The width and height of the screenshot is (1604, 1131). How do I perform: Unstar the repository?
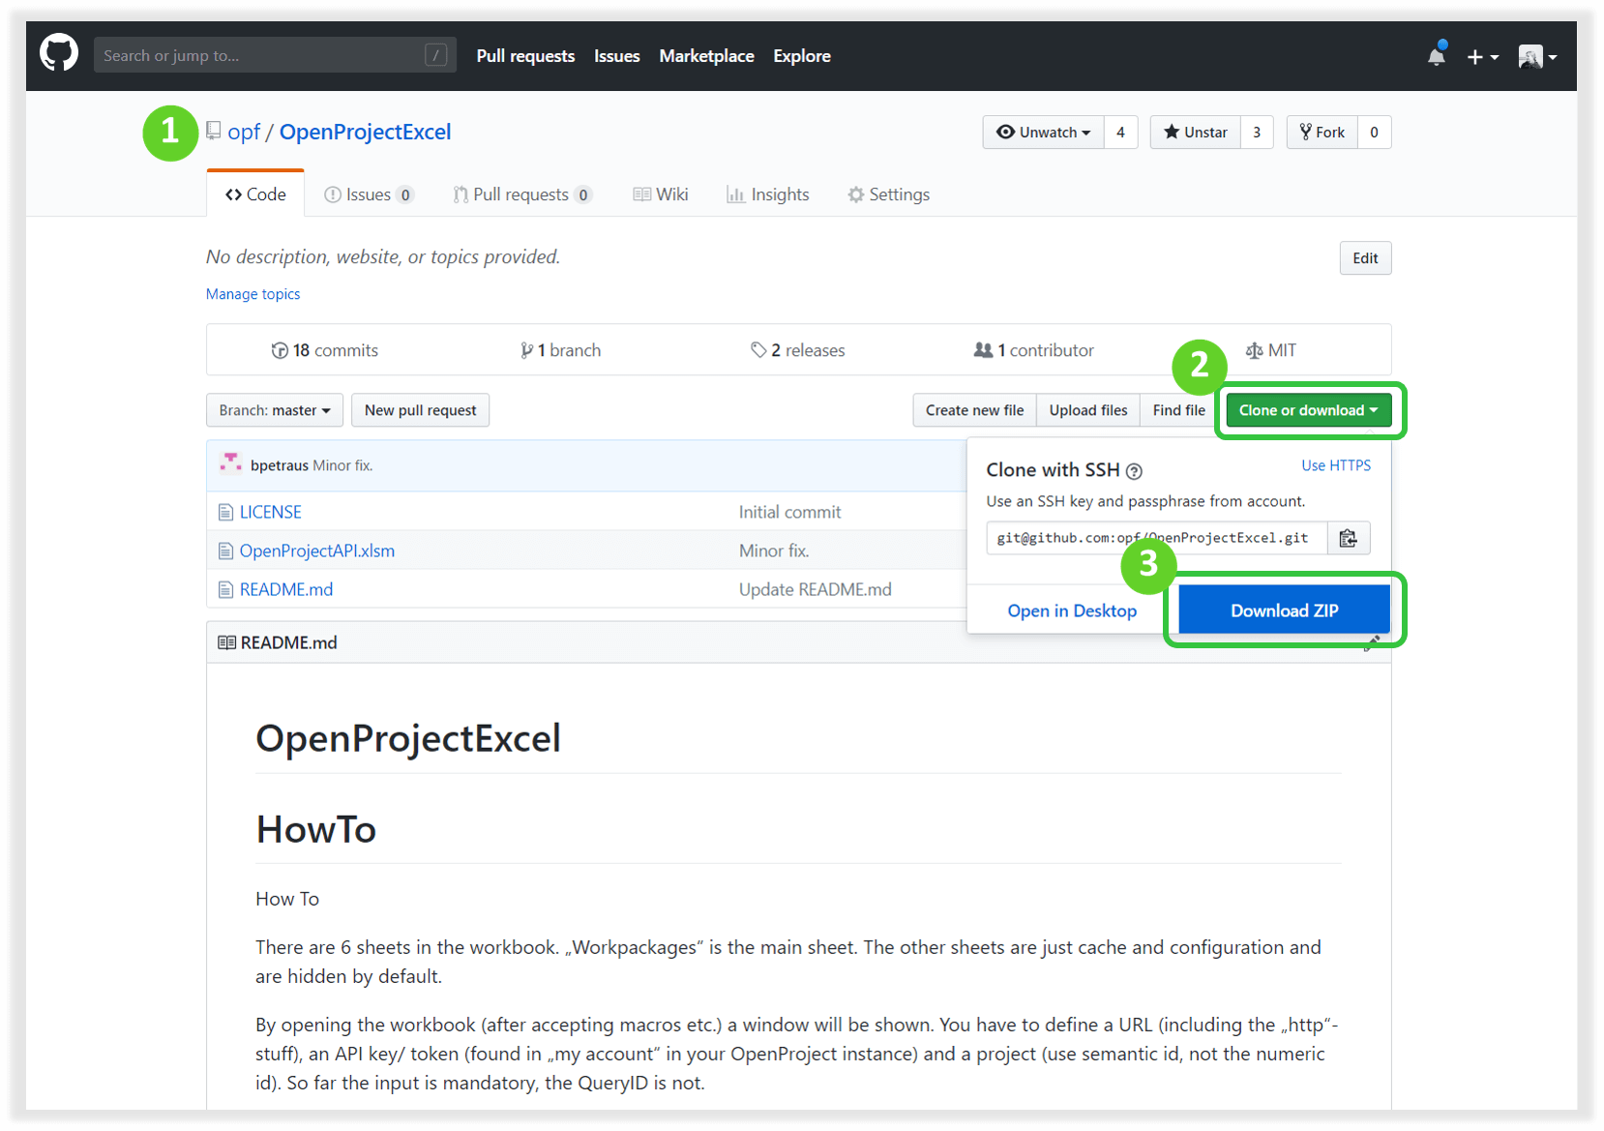point(1196,133)
